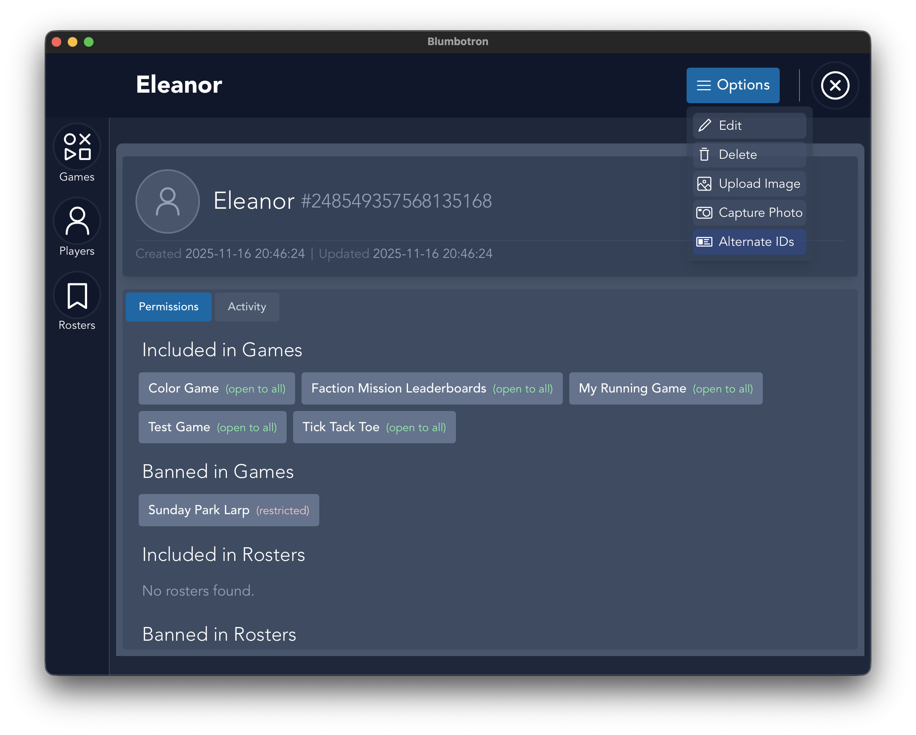Click the Delete trash icon

coord(704,155)
